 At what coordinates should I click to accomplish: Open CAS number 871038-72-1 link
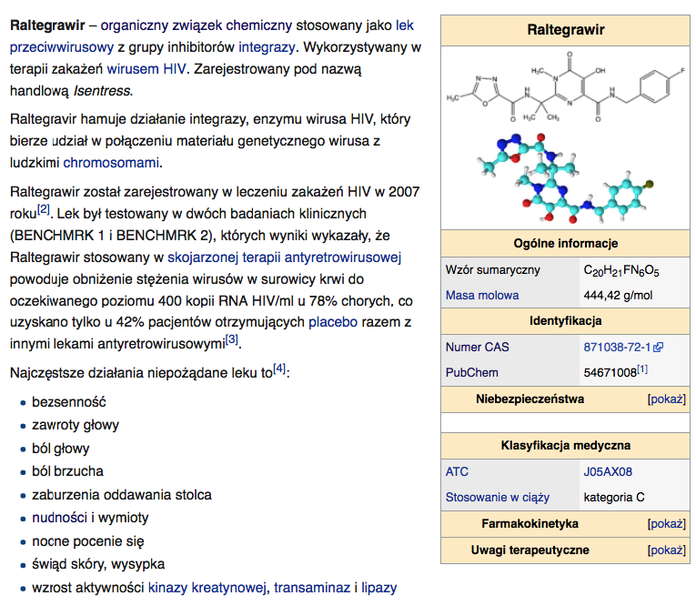pos(617,348)
